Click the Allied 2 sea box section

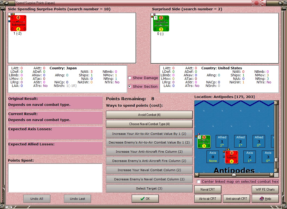(x=240, y=141)
